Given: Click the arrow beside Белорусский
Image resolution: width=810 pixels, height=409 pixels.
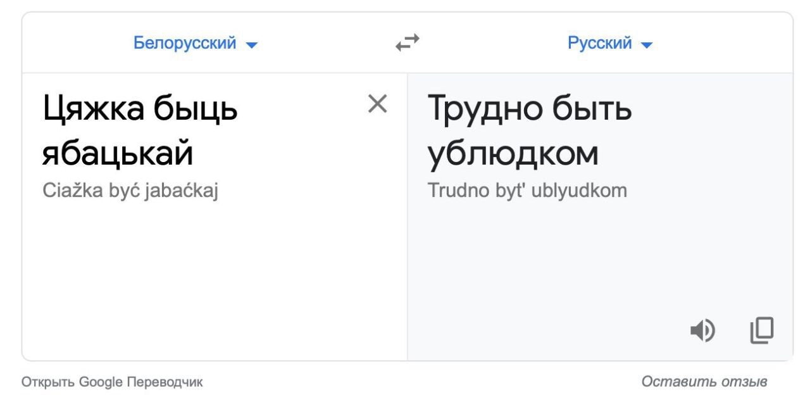Looking at the screenshot, I should [x=251, y=45].
